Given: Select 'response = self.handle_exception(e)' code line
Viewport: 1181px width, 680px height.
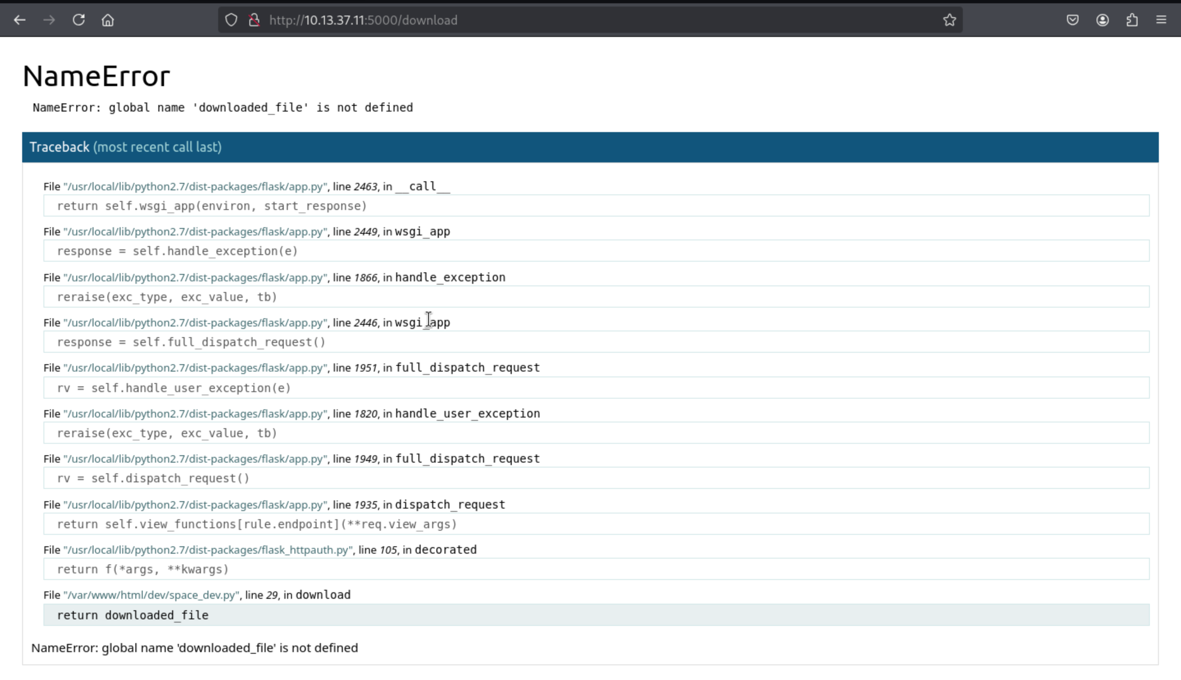Looking at the screenshot, I should point(596,251).
